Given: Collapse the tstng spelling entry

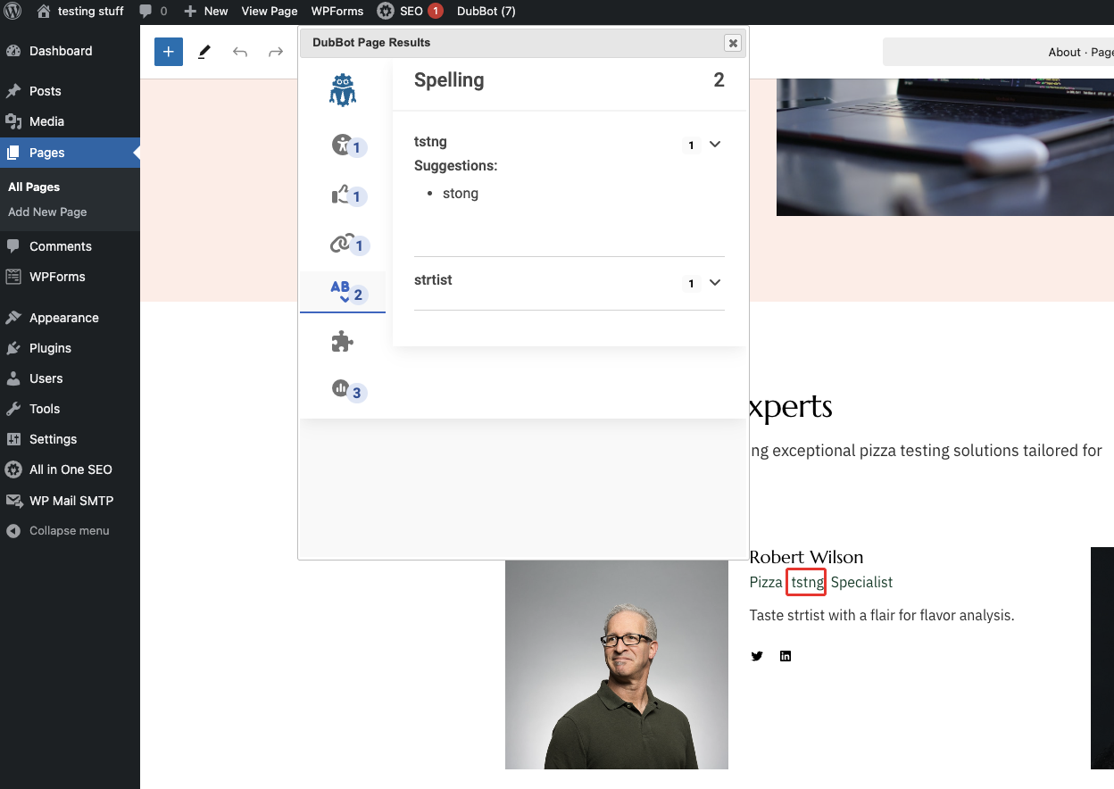Looking at the screenshot, I should click(x=714, y=145).
